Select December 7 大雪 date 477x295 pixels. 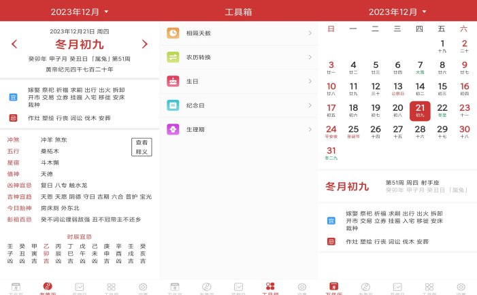click(x=420, y=68)
